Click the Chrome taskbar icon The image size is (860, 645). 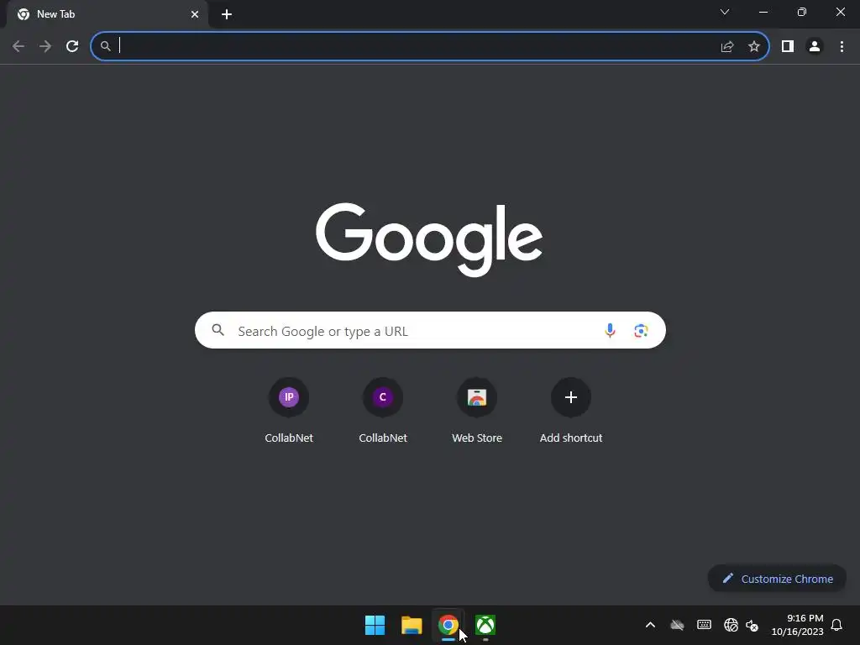pos(448,625)
